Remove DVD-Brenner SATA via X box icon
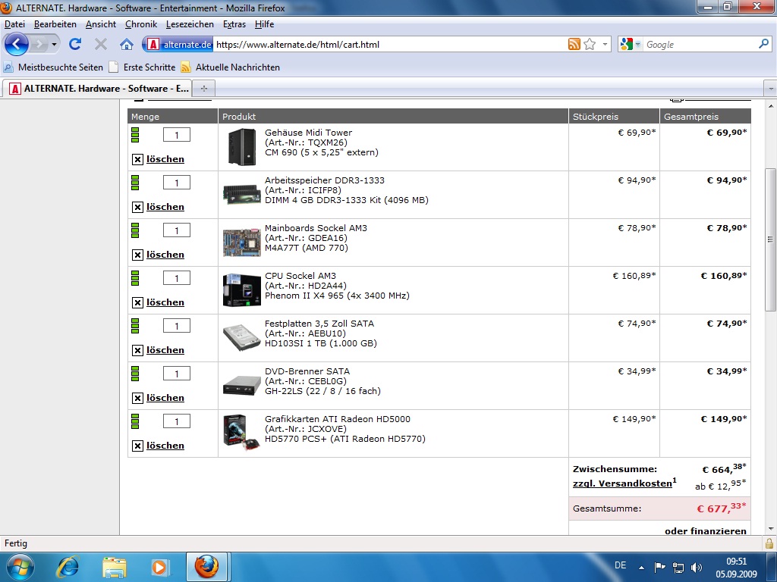Screen dimensions: 777x582 coord(138,399)
